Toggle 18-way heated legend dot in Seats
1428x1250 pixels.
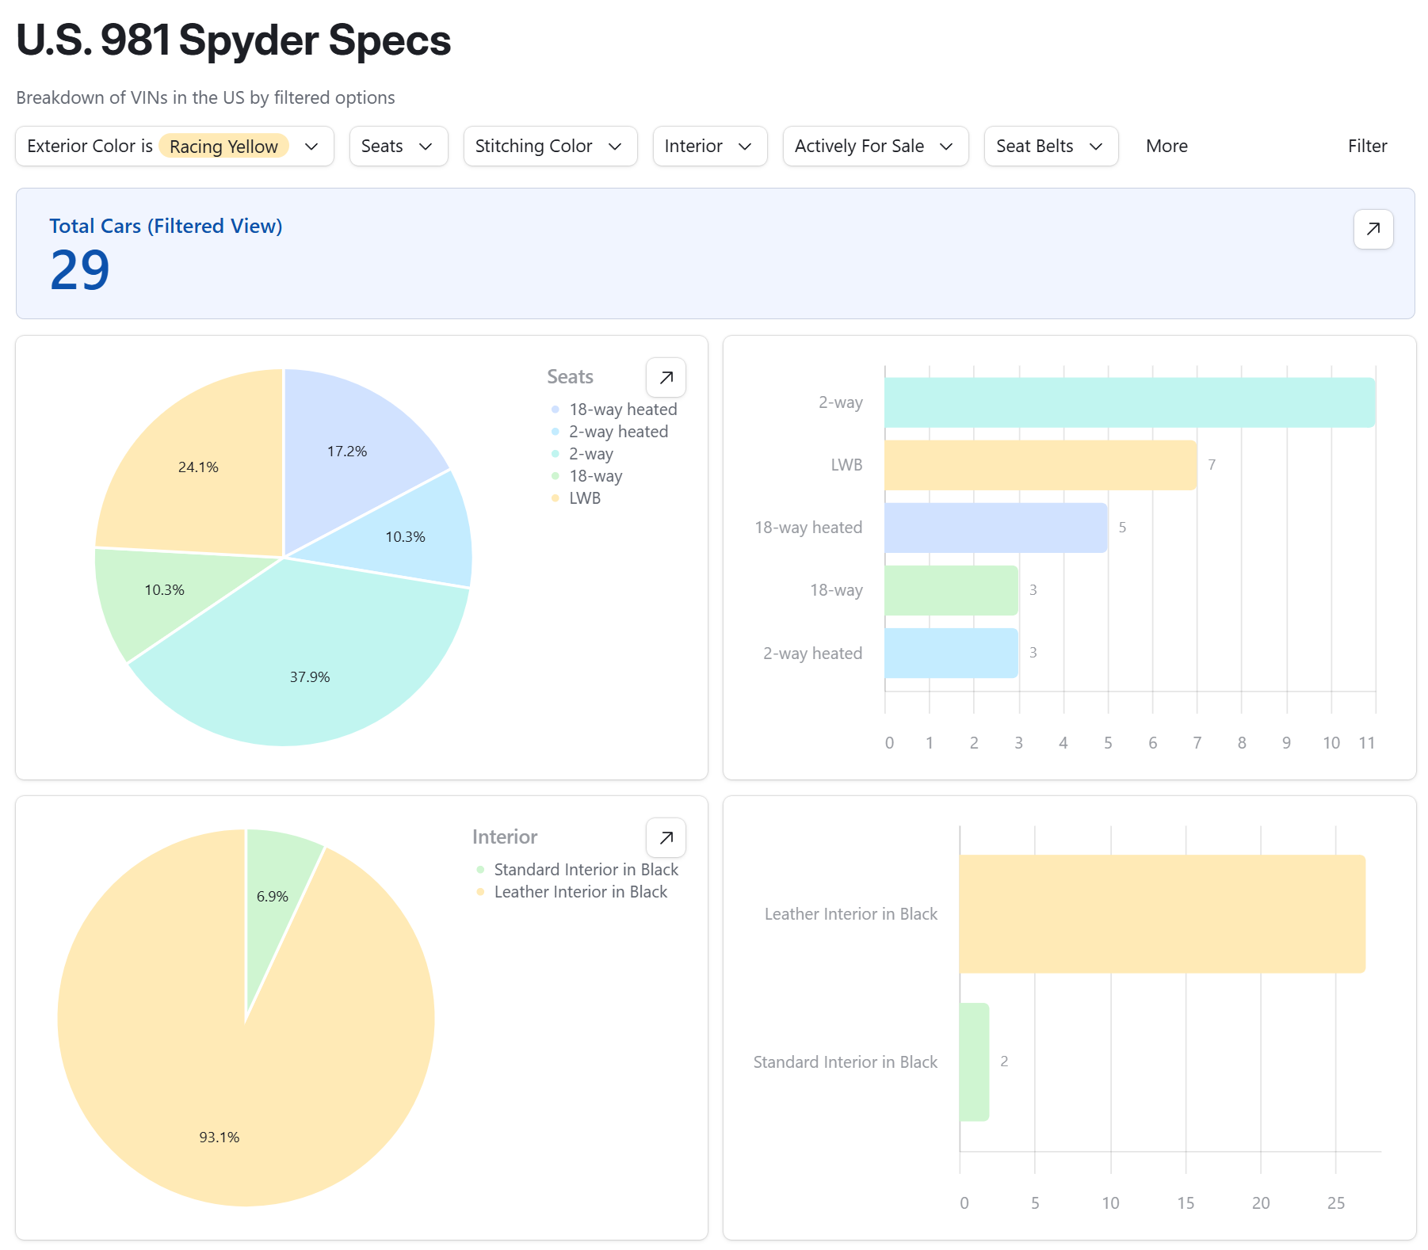(556, 410)
